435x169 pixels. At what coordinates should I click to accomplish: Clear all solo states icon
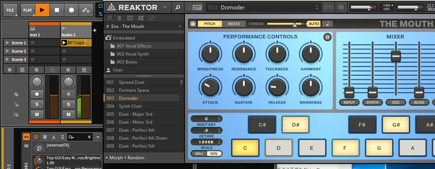pos(16,104)
